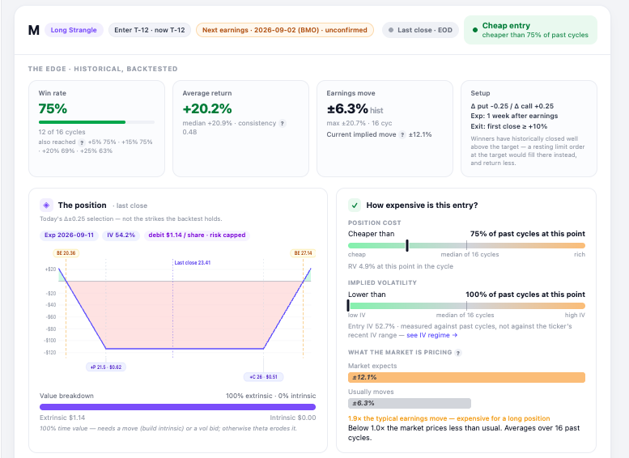The image size is (629, 458).
Task: Click the BE 27.14 breakeven marker
Action: 303,253
